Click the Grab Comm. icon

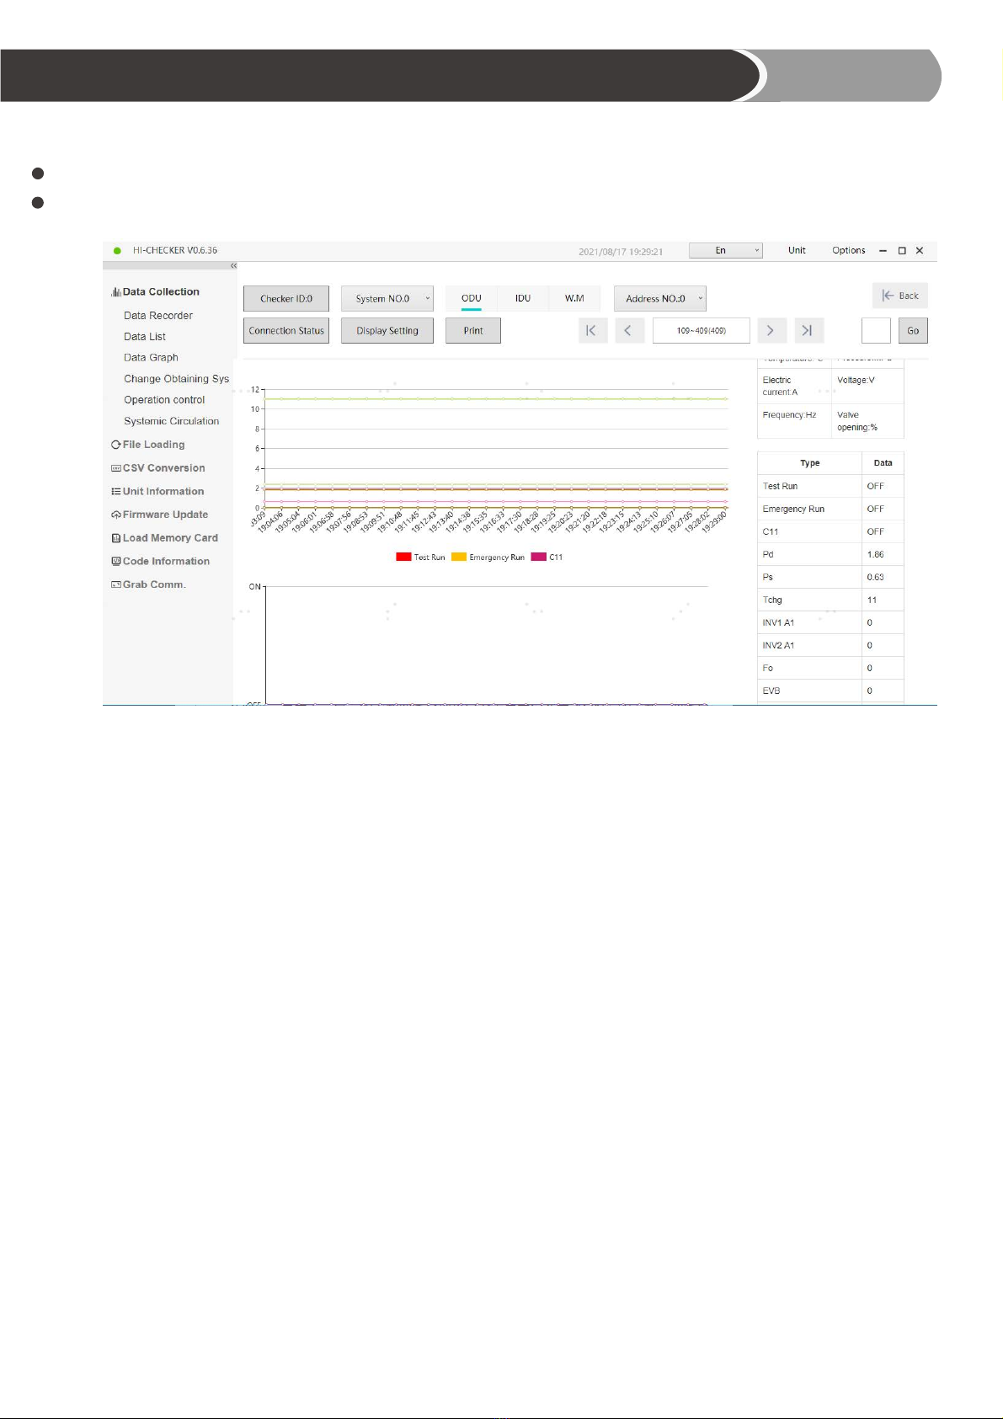(x=116, y=584)
